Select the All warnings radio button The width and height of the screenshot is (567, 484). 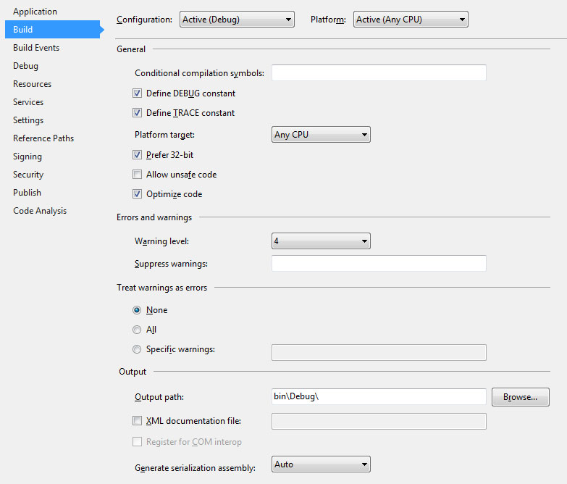coord(138,330)
